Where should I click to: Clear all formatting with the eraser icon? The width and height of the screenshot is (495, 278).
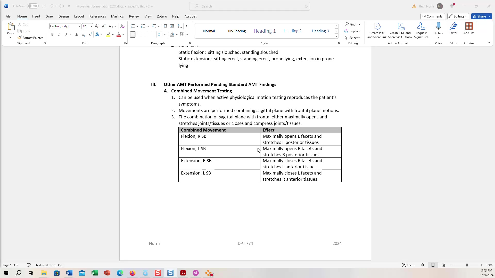[122, 26]
